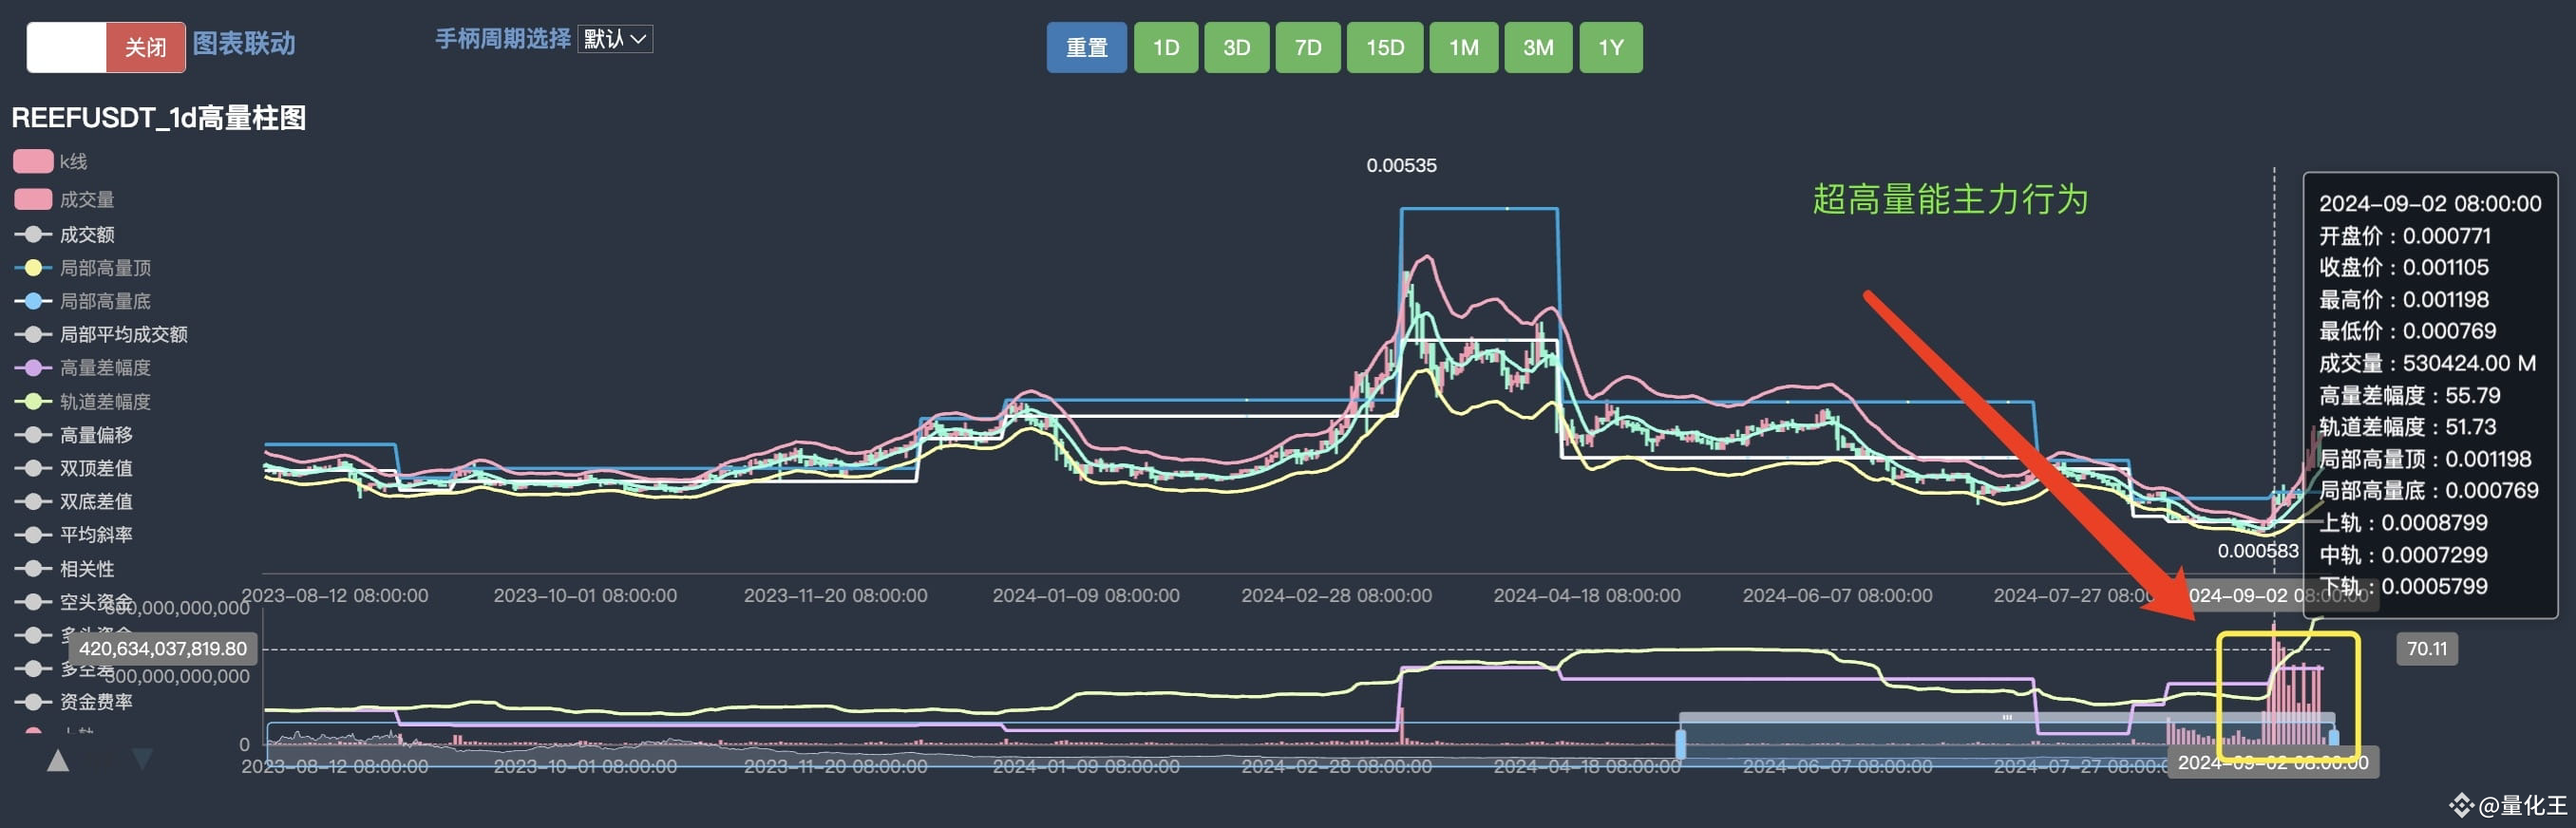Viewport: 2576px width, 828px height.
Task: Click the 手柄周期选择 label
Action: pyautogui.click(x=503, y=38)
